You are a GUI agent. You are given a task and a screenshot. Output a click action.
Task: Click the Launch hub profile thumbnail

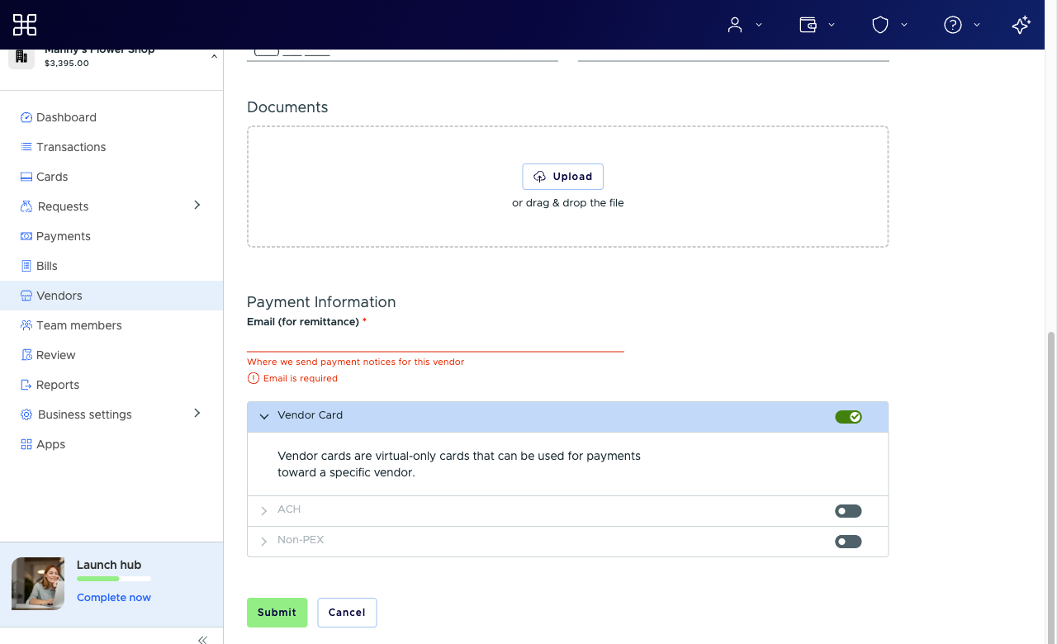tap(38, 584)
